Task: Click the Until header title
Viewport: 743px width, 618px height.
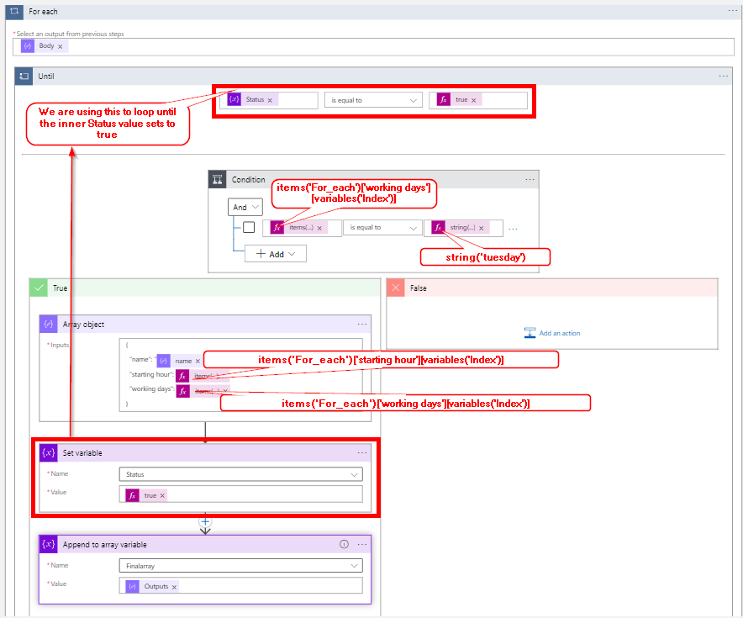Action: pos(46,77)
